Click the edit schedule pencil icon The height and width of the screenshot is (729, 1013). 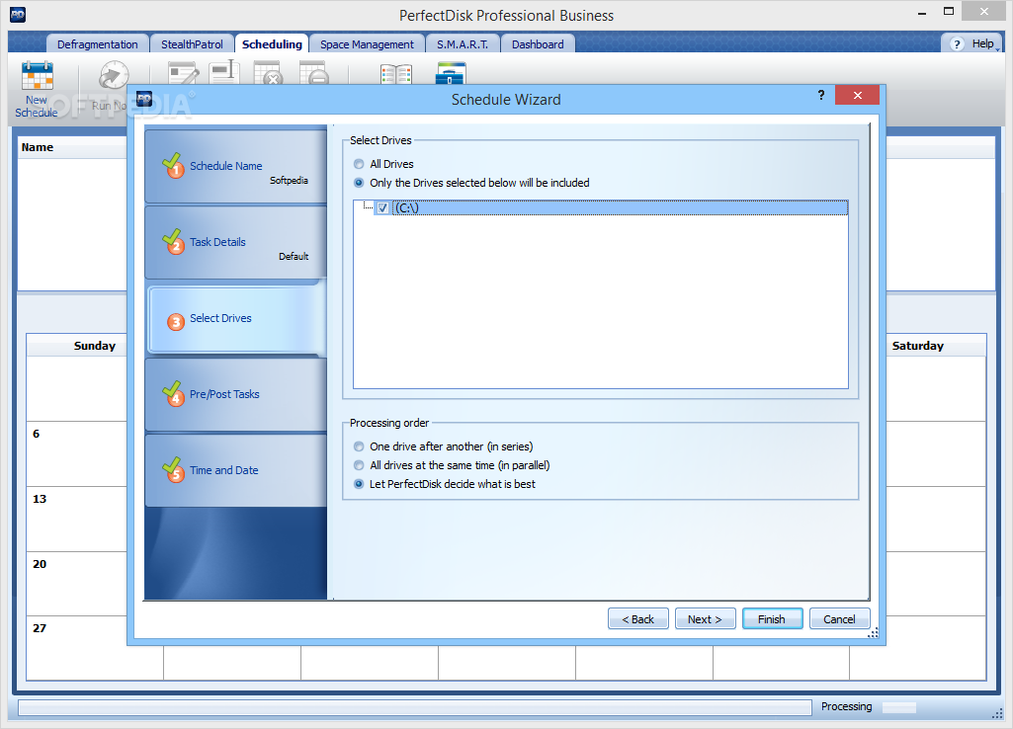(x=184, y=72)
